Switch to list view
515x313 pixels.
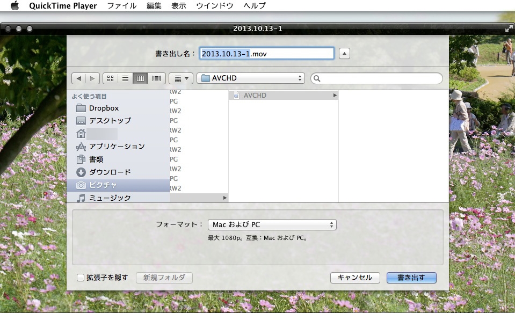tap(125, 78)
